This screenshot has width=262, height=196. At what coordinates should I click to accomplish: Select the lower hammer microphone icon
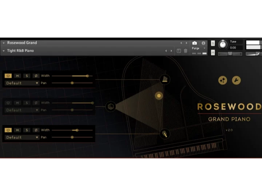165,134
